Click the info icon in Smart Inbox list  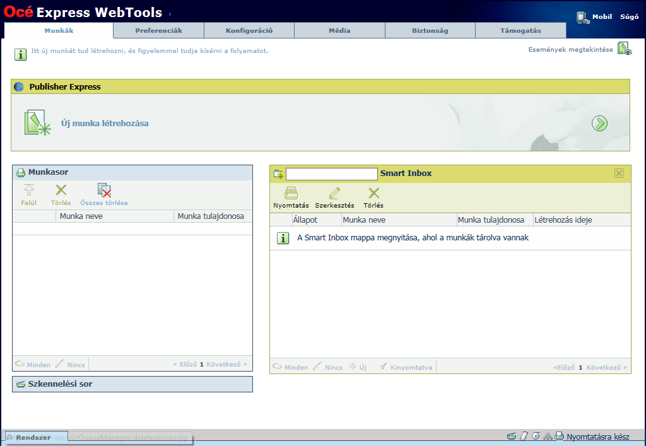[283, 238]
